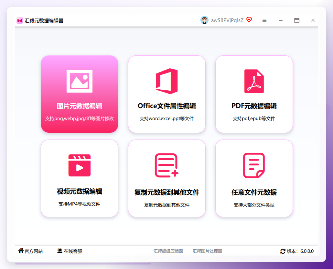Click the note icon for 任意文件元数据

[254, 165]
